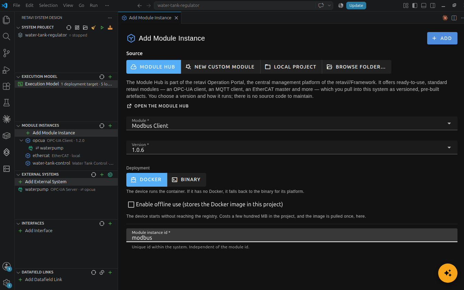Open the Search view in activity bar
The image size is (464, 290).
coord(6,36)
